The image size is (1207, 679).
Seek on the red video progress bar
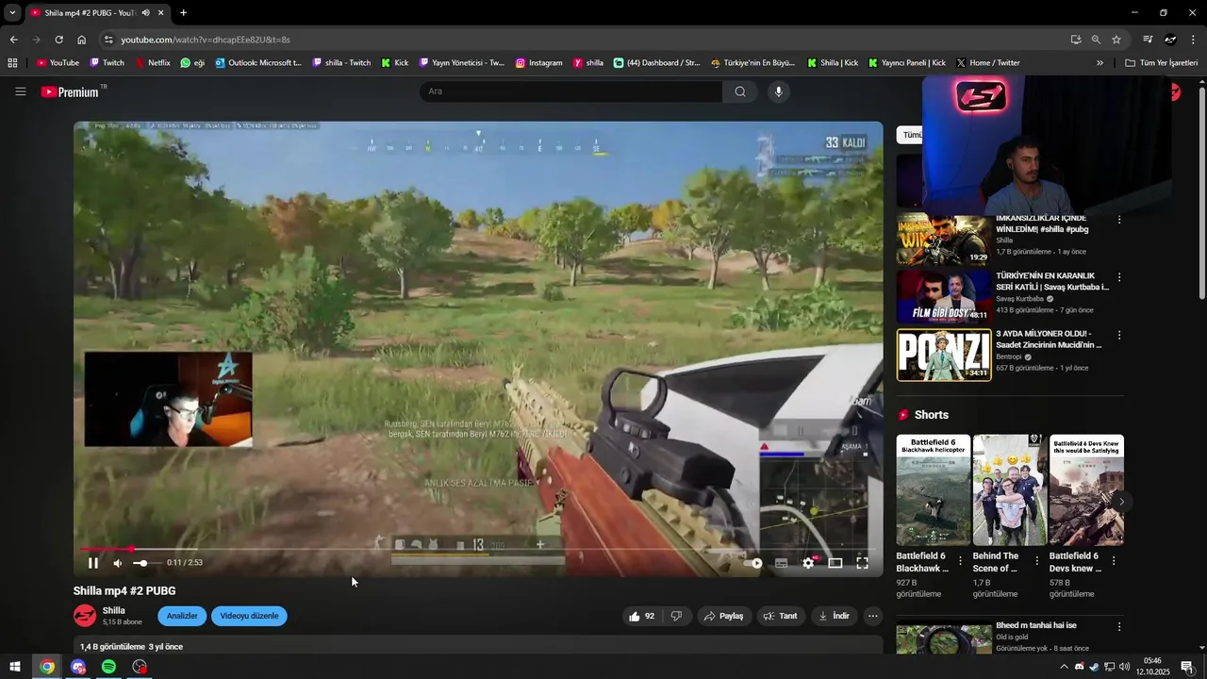click(478, 549)
